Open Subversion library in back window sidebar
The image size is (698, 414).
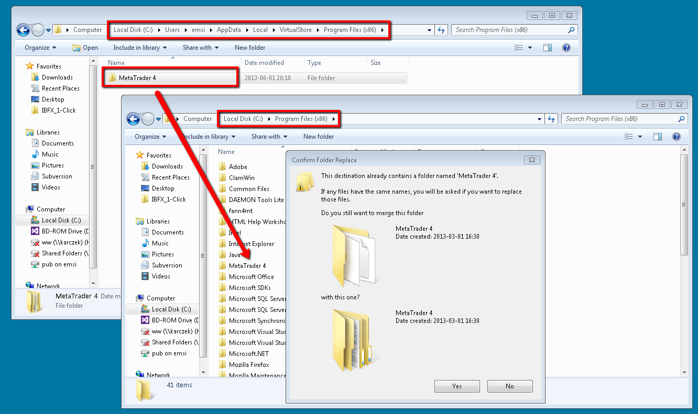tap(57, 176)
